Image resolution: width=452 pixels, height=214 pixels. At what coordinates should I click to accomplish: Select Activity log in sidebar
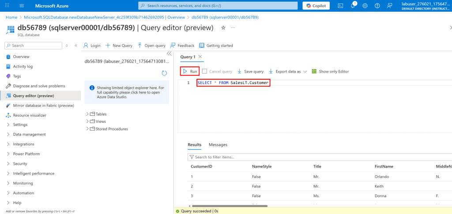[x=23, y=66]
